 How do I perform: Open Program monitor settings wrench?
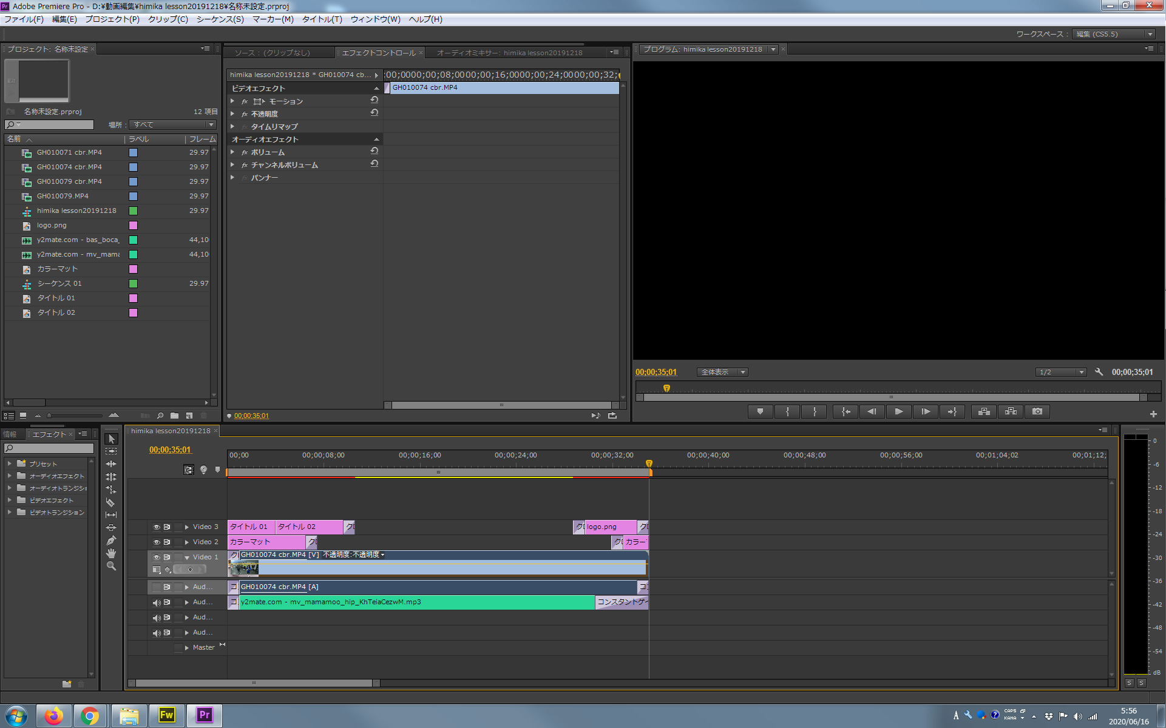pos(1099,372)
